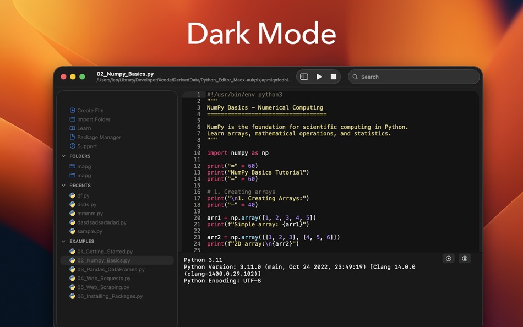Screen dimensions: 523x327
Task: Click the Create File icon in sidebar
Action: point(73,110)
